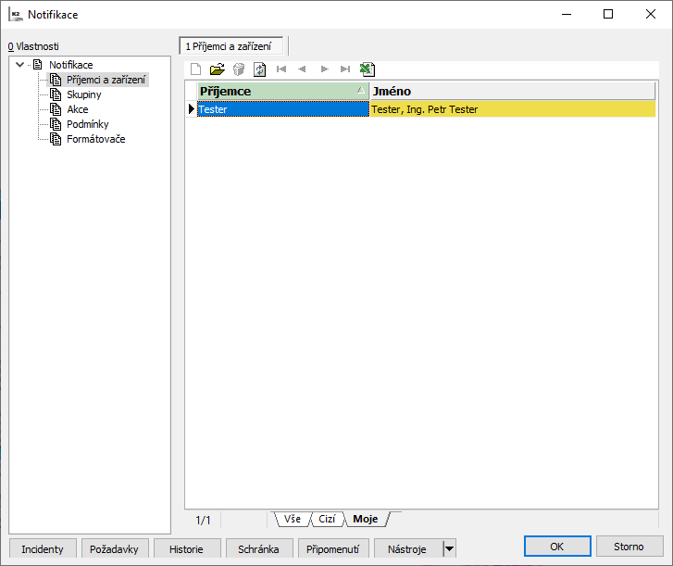
Task: Click the Nástroje button
Action: [x=407, y=548]
